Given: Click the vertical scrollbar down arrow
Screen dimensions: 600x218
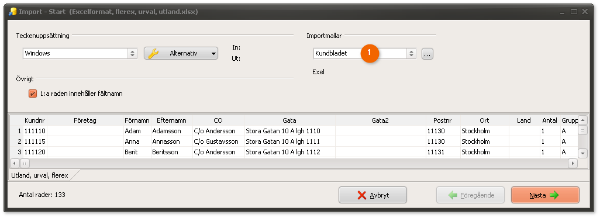Looking at the screenshot, I should (x=582, y=153).
